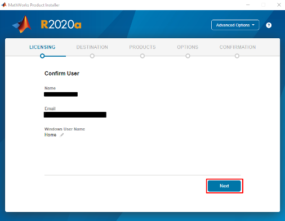Click the Confirm User heading
285x221 pixels.
click(x=62, y=74)
